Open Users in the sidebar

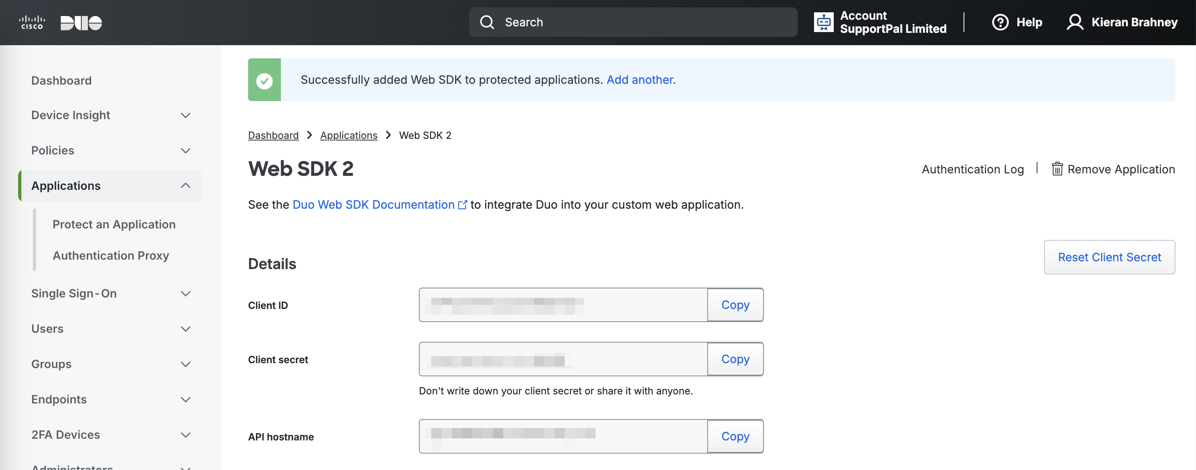tap(47, 329)
